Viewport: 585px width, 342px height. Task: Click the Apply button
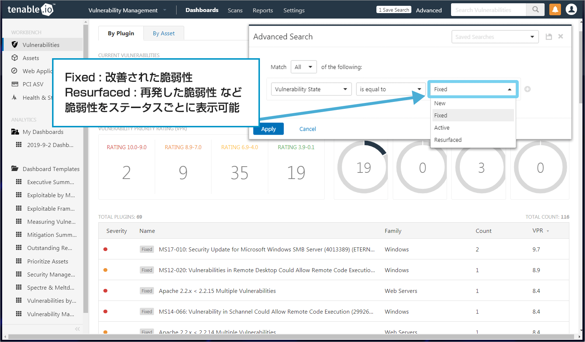[x=269, y=129]
